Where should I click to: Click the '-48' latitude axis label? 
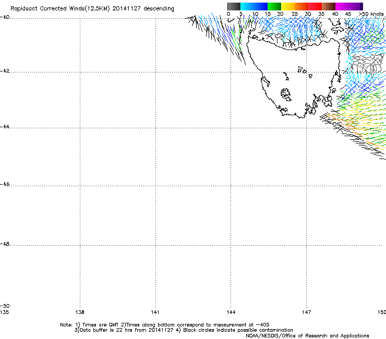point(5,244)
